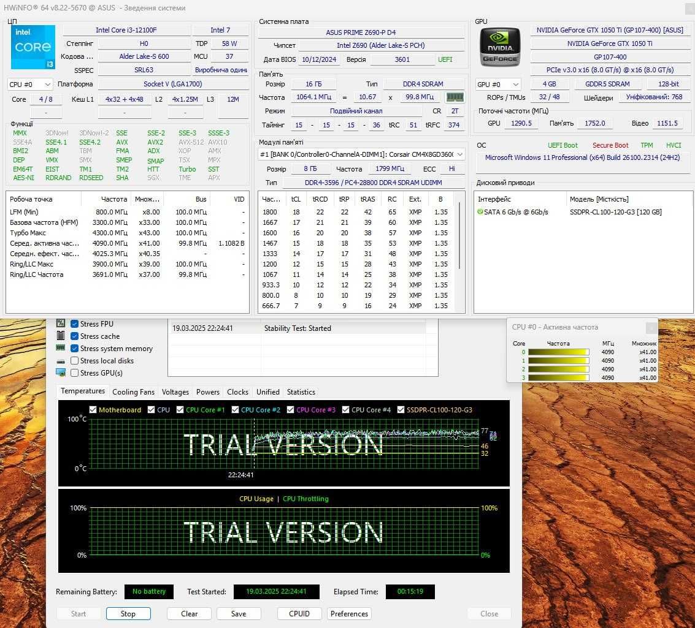This screenshot has height=628, width=695.
Task: Toggle SSDPR-CL100-120-G3 graph checkbox
Action: click(x=401, y=410)
